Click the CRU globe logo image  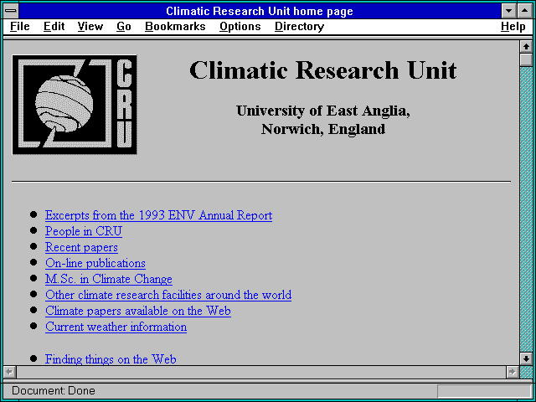pos(75,105)
